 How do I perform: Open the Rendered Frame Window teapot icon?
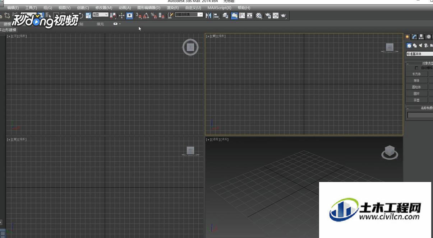click(x=276, y=15)
